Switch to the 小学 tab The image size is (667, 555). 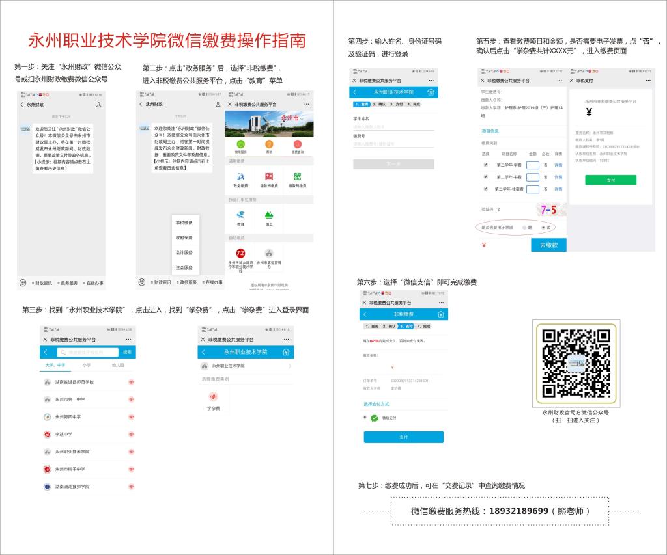(x=87, y=366)
